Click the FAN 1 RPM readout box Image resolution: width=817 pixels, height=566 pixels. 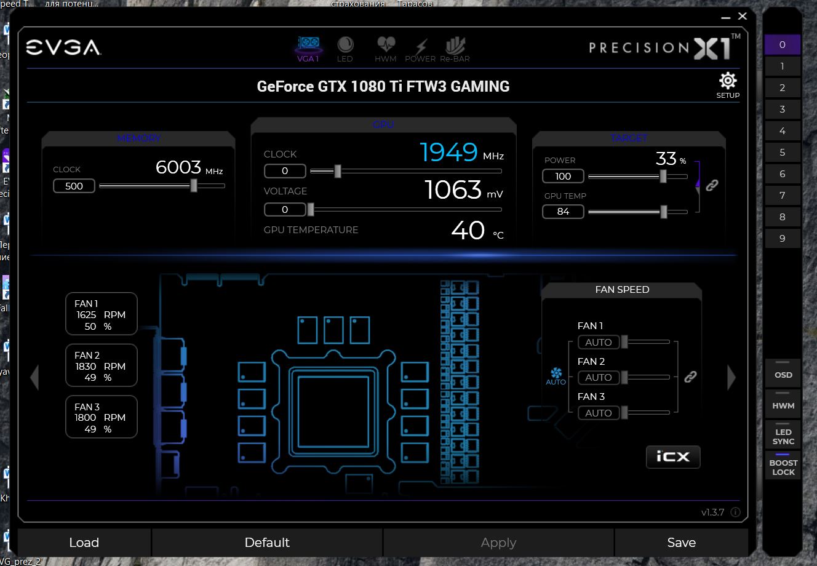102,314
